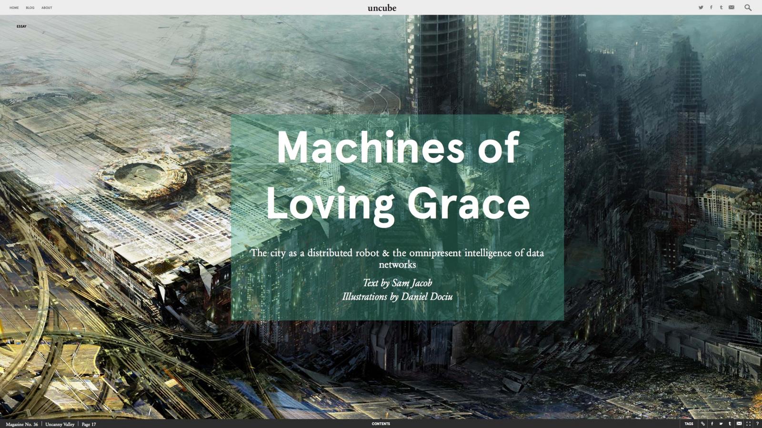This screenshot has height=428, width=762.
Task: Click the Uncanny Valley issue title
Action: pos(60,424)
